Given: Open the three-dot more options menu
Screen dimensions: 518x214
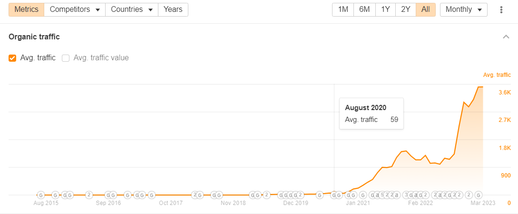Looking at the screenshot, I should [501, 9].
